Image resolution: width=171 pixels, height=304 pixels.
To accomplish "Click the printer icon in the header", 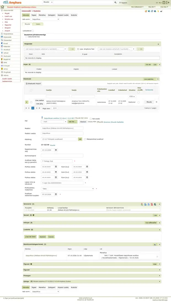I will (x=161, y=11).
